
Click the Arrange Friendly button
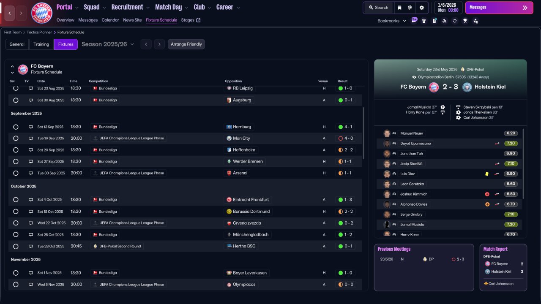tap(186, 44)
